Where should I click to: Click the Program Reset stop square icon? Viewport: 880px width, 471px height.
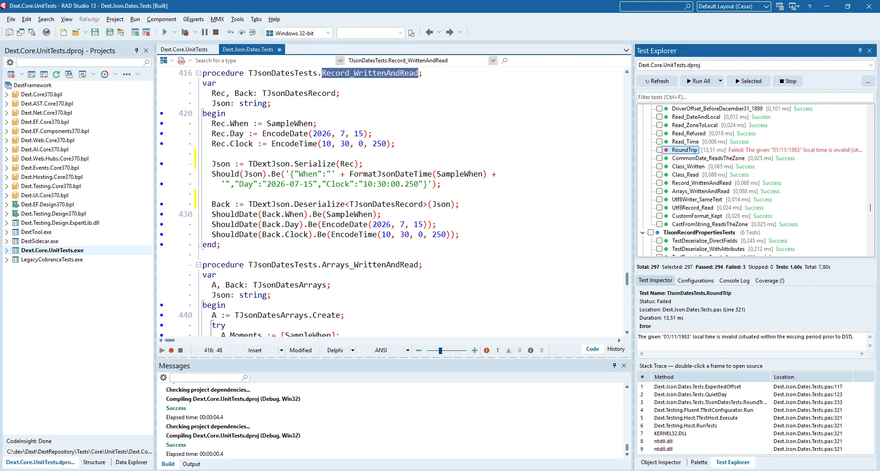(x=216, y=32)
